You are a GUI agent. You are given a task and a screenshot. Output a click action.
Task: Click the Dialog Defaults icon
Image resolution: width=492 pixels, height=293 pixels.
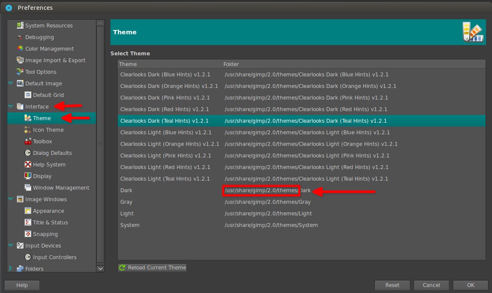(28, 153)
